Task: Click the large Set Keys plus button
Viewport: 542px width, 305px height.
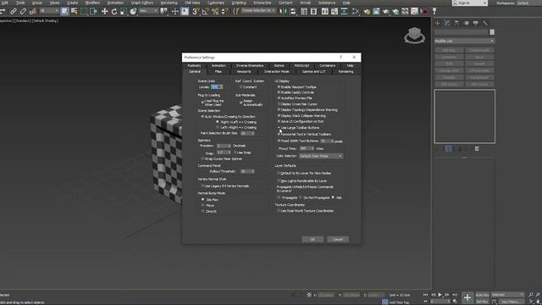Action: 467,297
